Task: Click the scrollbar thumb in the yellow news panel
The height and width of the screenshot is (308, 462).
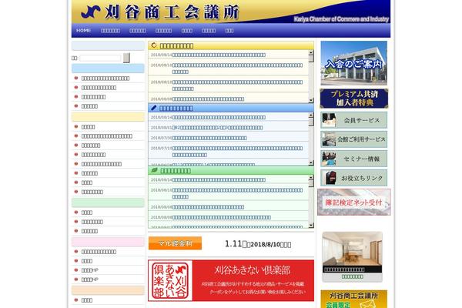Action: click(x=311, y=59)
